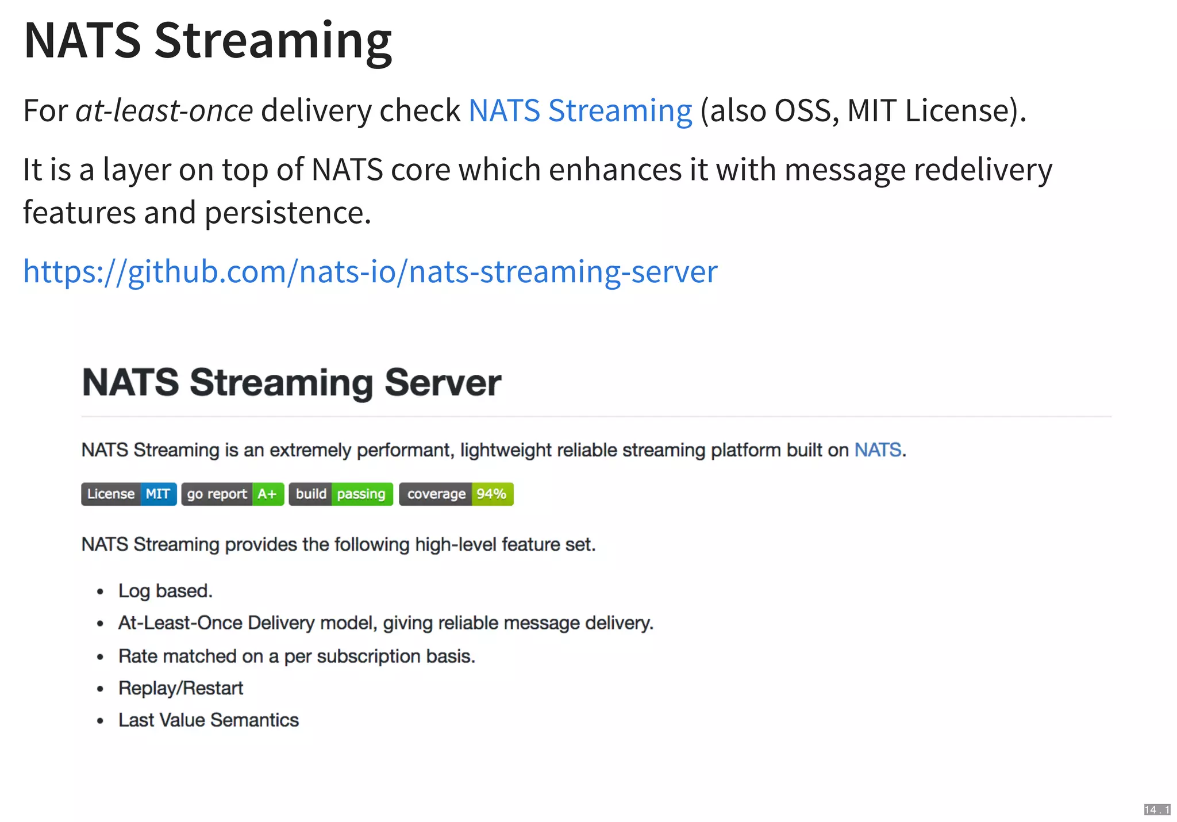Click the NATS Streaming Server heading
This screenshot has width=1177, height=822.
[x=291, y=382]
